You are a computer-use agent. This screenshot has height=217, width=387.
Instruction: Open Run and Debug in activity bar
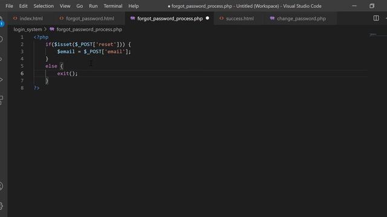click(x=1, y=80)
